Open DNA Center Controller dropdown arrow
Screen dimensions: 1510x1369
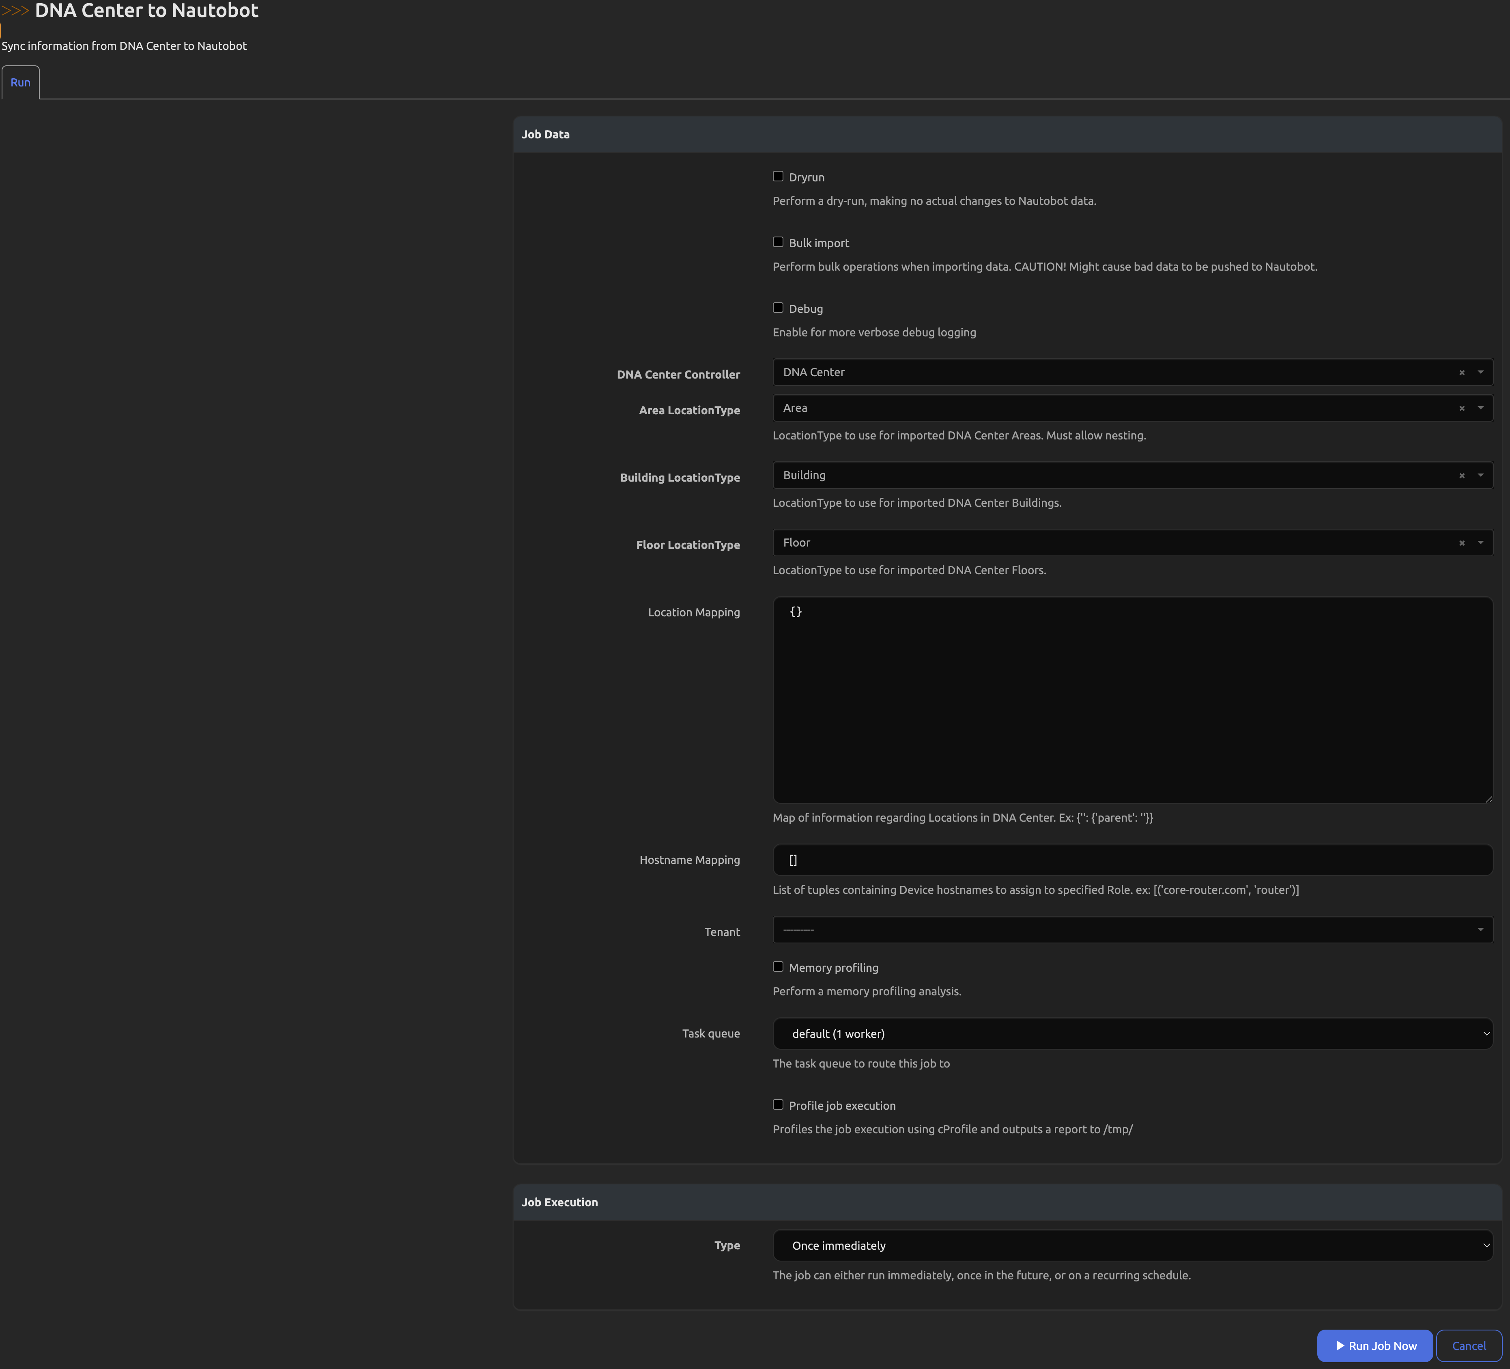click(1480, 372)
